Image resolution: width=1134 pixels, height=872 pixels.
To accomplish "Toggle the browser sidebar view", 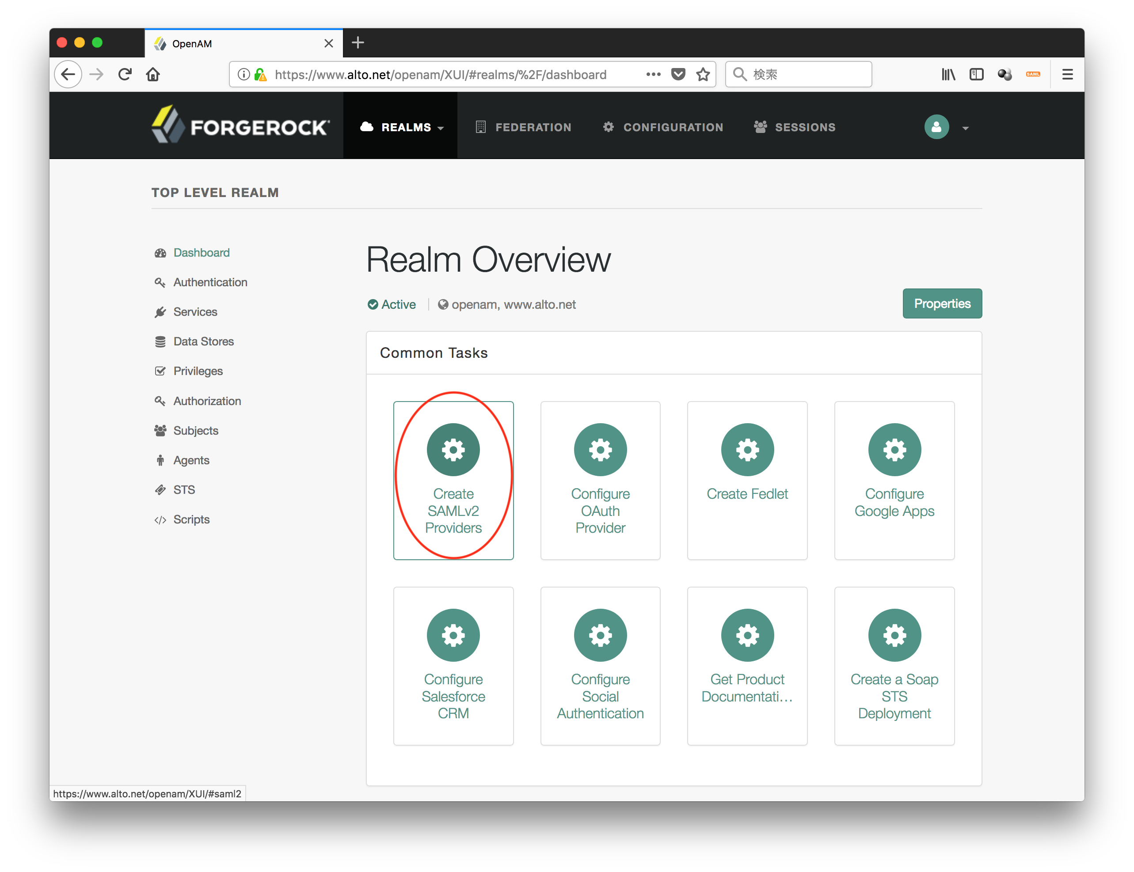I will (x=976, y=74).
